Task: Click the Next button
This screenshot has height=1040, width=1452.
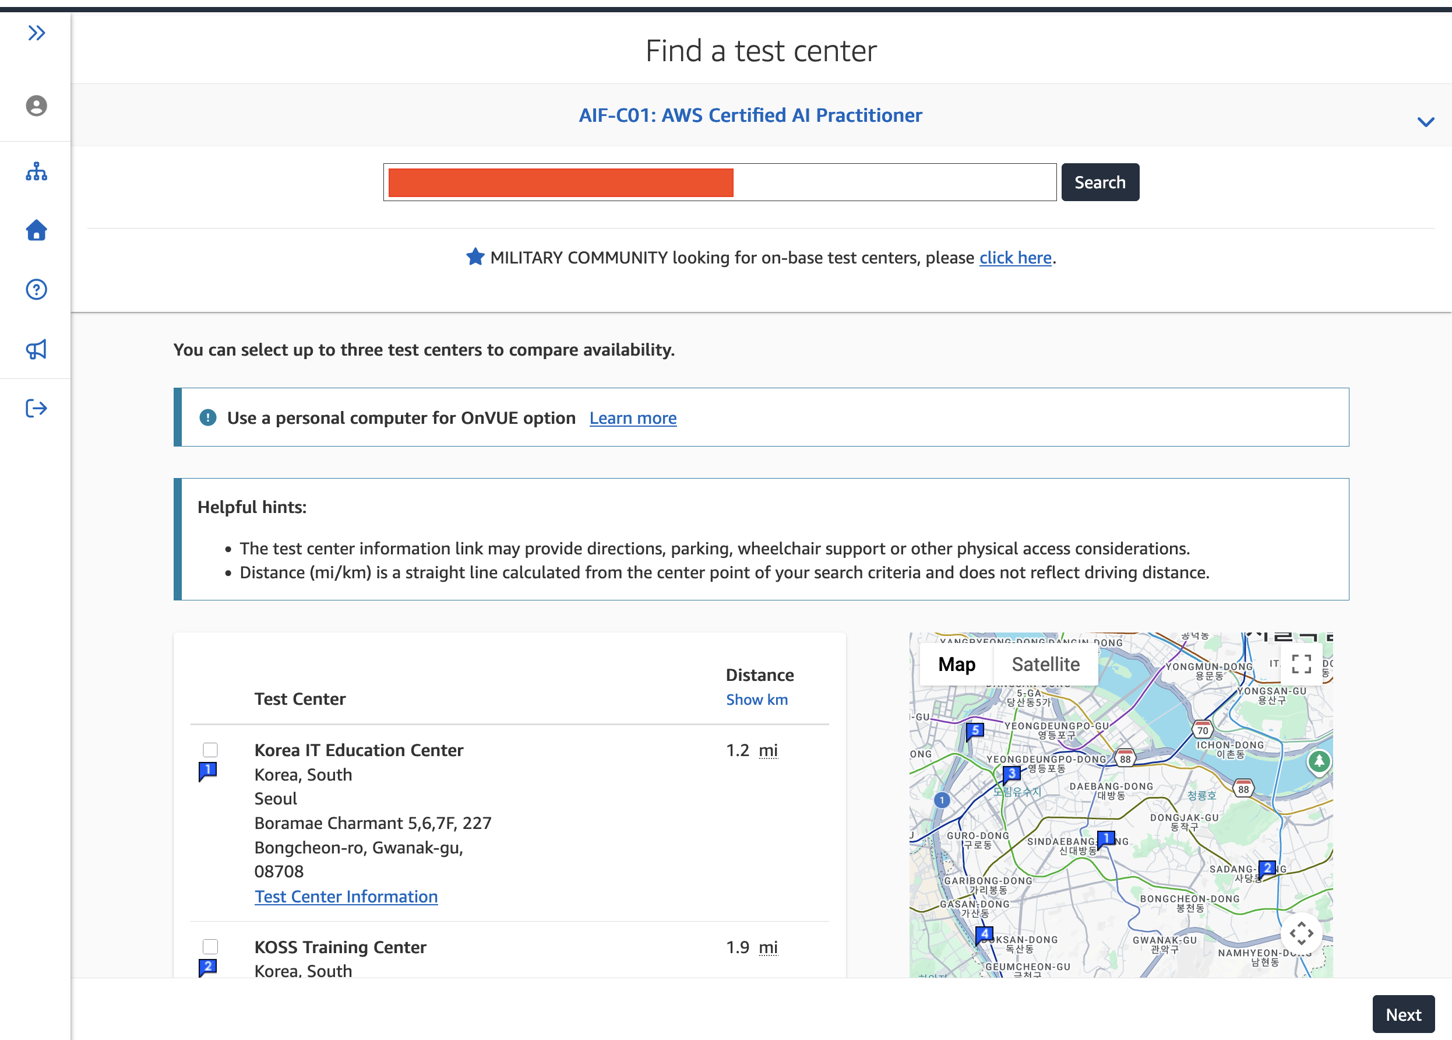Action: [1404, 1014]
